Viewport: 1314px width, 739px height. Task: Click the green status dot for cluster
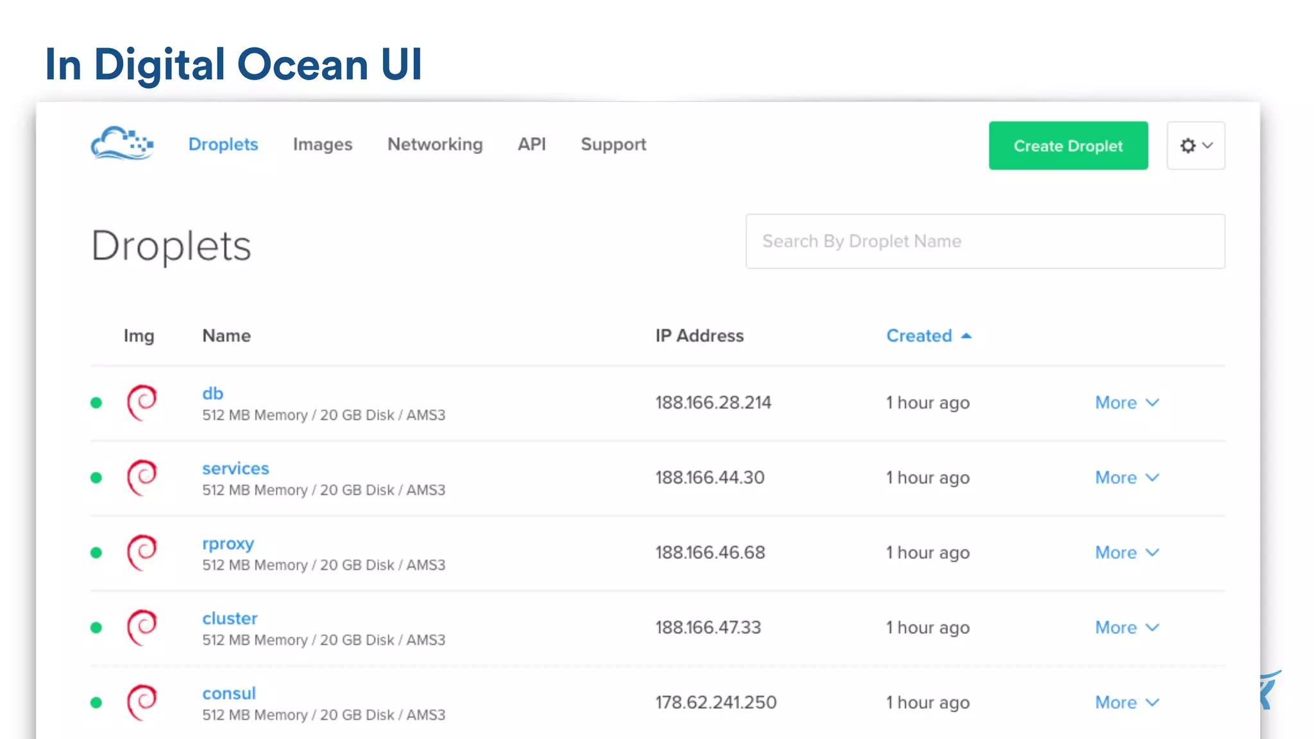tap(96, 628)
